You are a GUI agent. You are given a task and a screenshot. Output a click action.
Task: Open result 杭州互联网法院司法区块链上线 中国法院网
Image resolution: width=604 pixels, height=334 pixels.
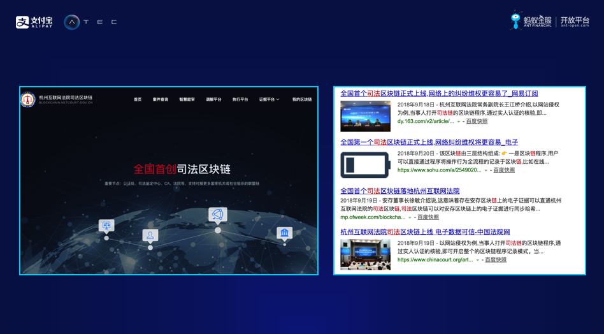(425, 231)
